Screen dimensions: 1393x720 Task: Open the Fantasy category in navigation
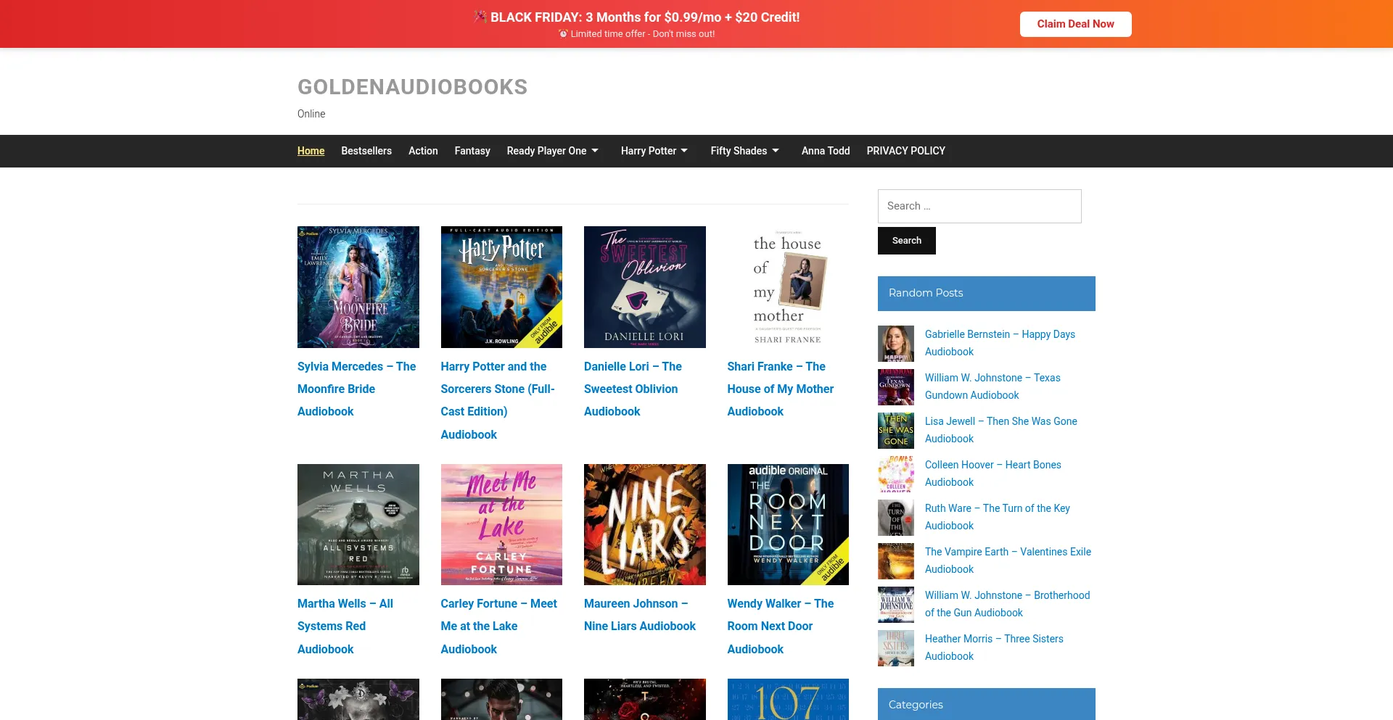[472, 151]
